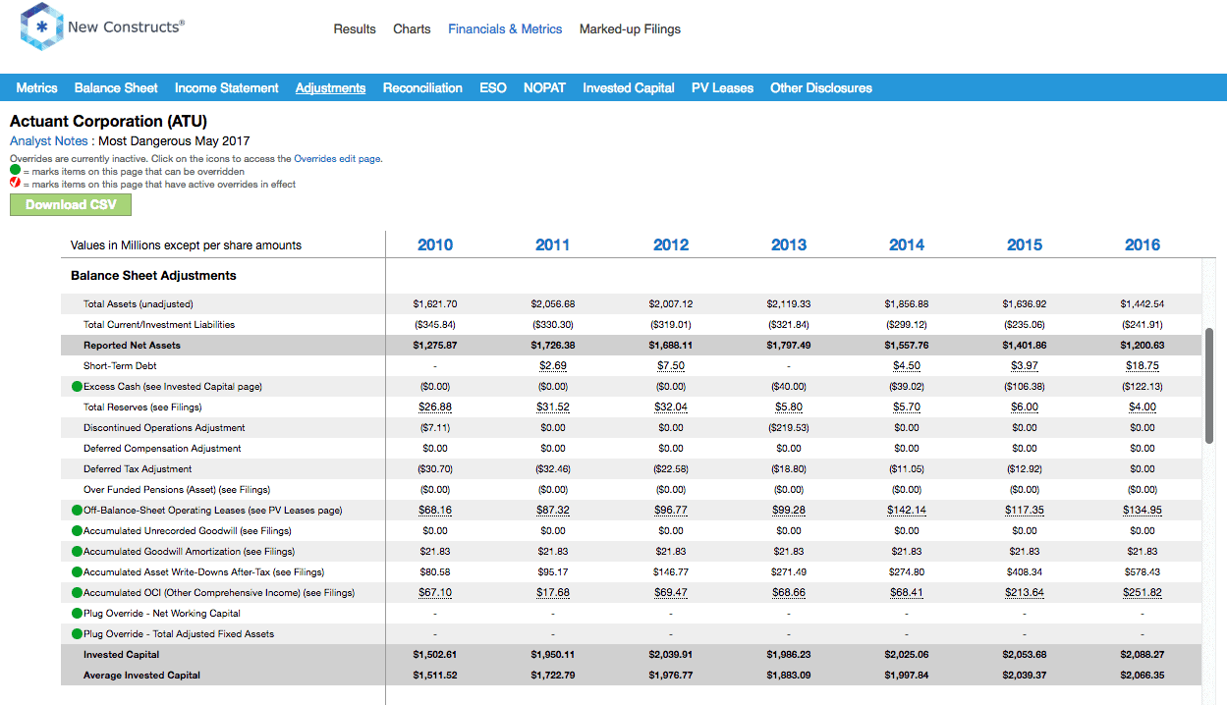
Task: Click the New Constructs hexagon logo
Action: [41, 27]
